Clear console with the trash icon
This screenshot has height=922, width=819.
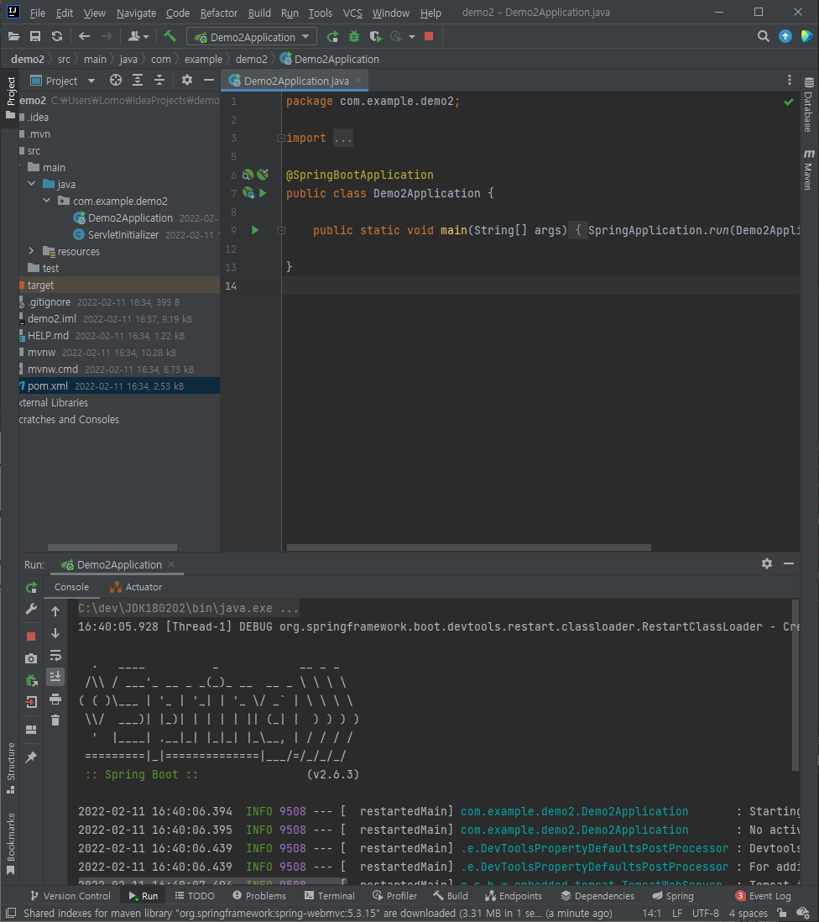coord(55,720)
